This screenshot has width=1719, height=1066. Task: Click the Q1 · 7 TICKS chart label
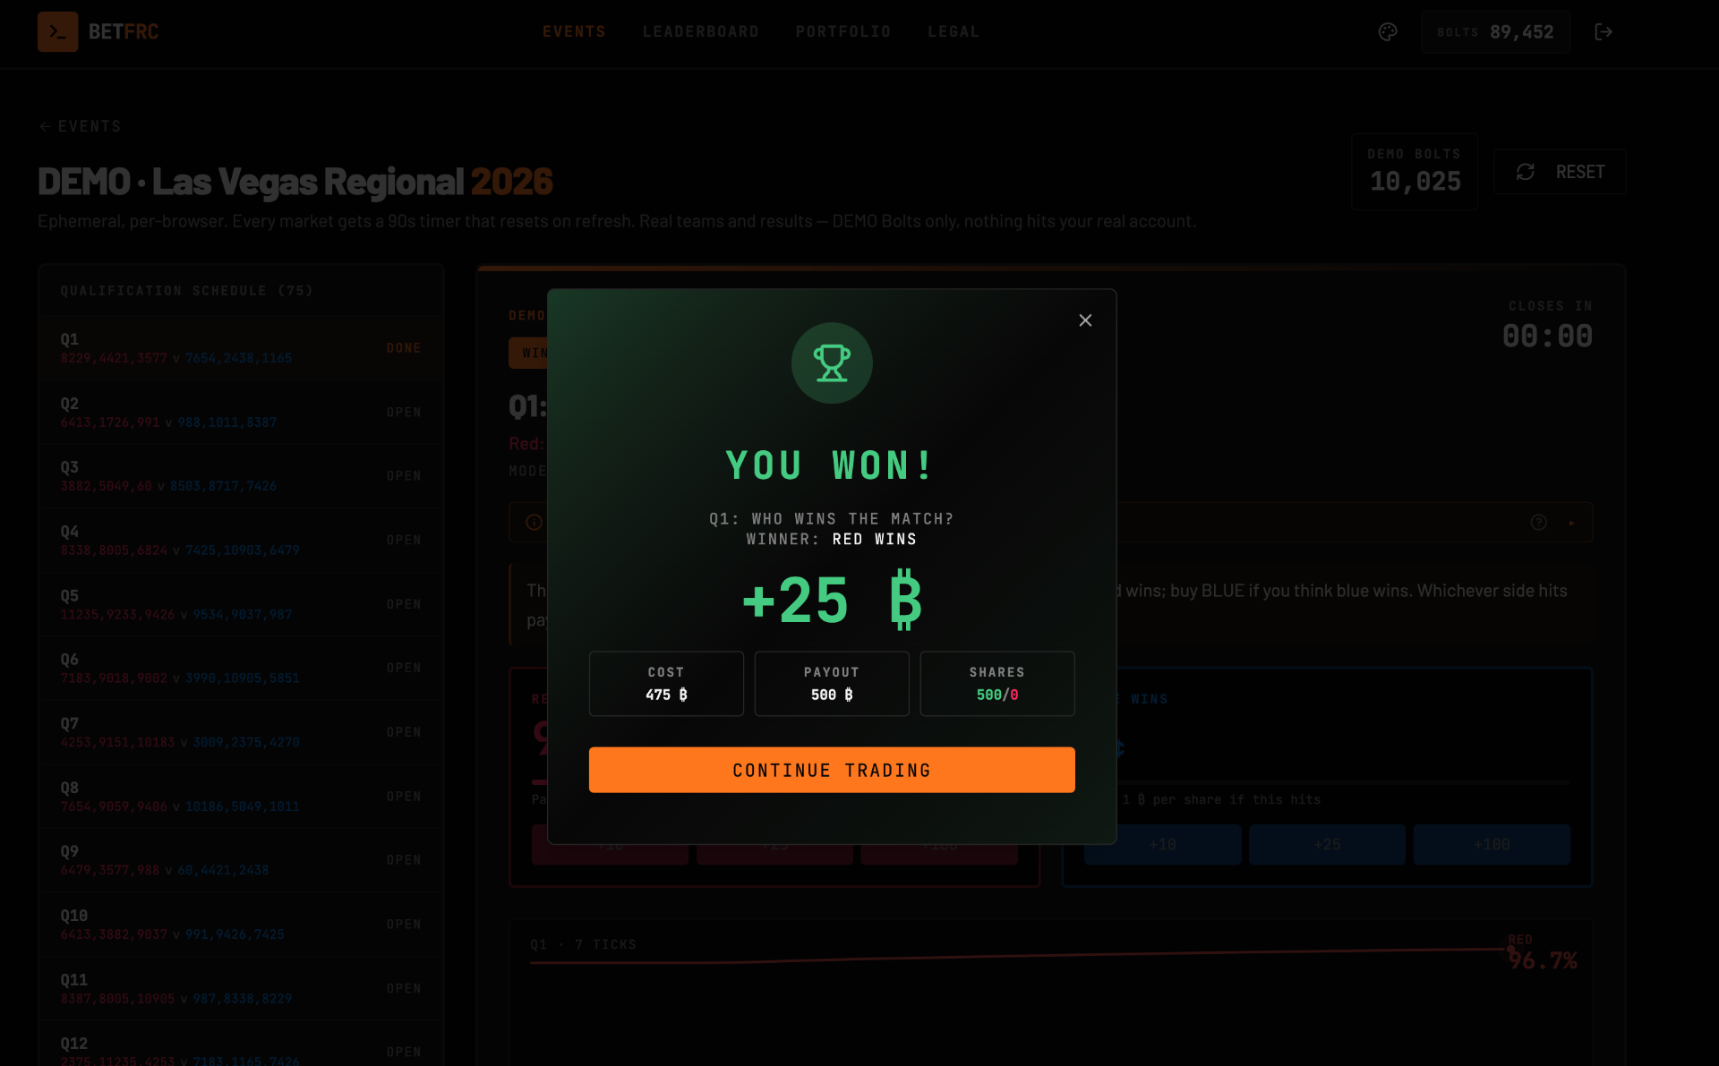[x=583, y=944]
